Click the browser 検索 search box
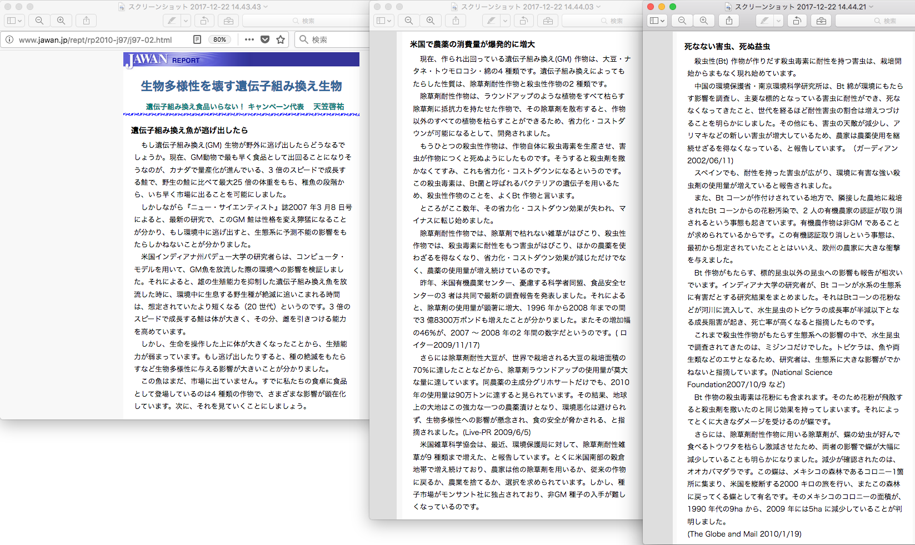 [x=332, y=39]
